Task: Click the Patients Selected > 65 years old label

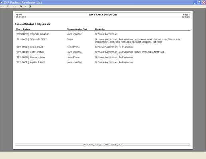Action: click(x=32, y=24)
